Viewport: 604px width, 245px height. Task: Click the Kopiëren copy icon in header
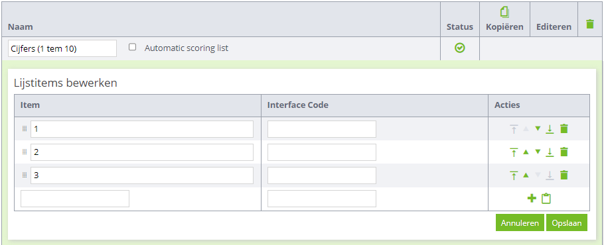[x=504, y=13]
